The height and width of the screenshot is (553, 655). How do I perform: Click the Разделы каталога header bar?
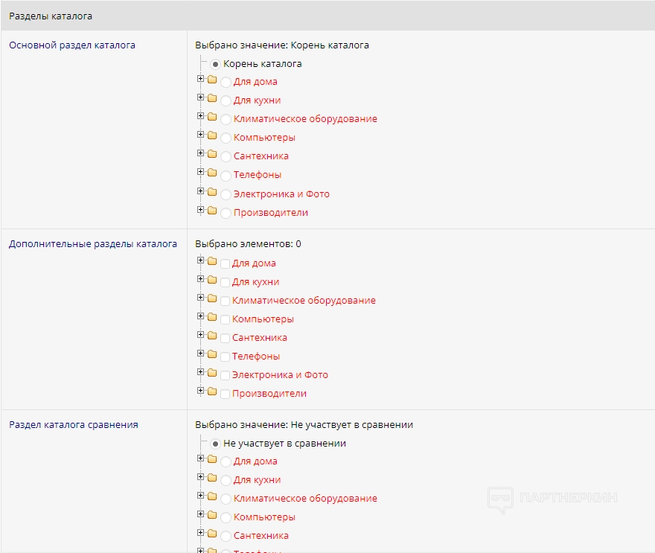[327, 16]
